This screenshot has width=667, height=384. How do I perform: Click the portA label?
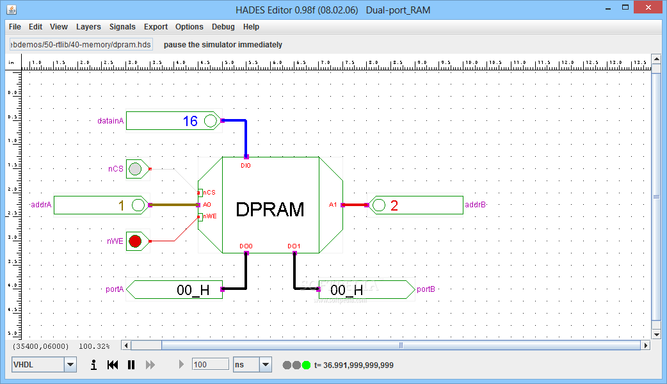[115, 289]
